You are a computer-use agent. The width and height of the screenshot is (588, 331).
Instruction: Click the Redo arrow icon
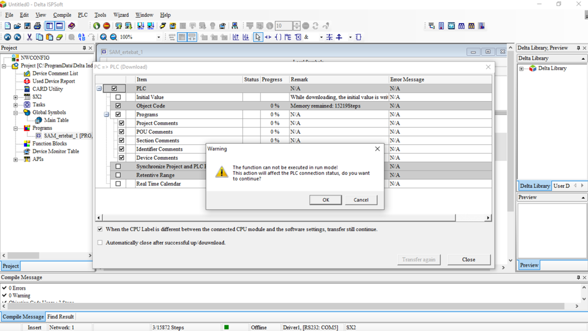tap(17, 37)
